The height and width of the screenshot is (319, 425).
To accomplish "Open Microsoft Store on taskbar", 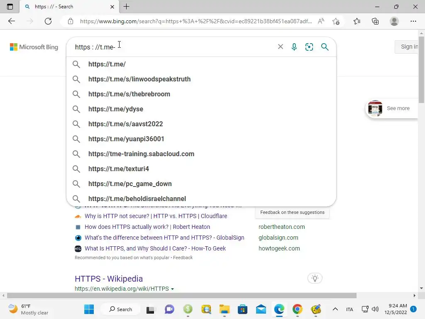I will (242, 309).
